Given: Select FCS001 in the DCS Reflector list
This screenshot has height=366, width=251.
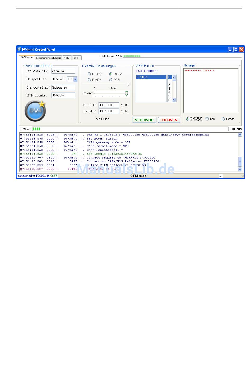Looking at the screenshot, I should click(151, 77).
